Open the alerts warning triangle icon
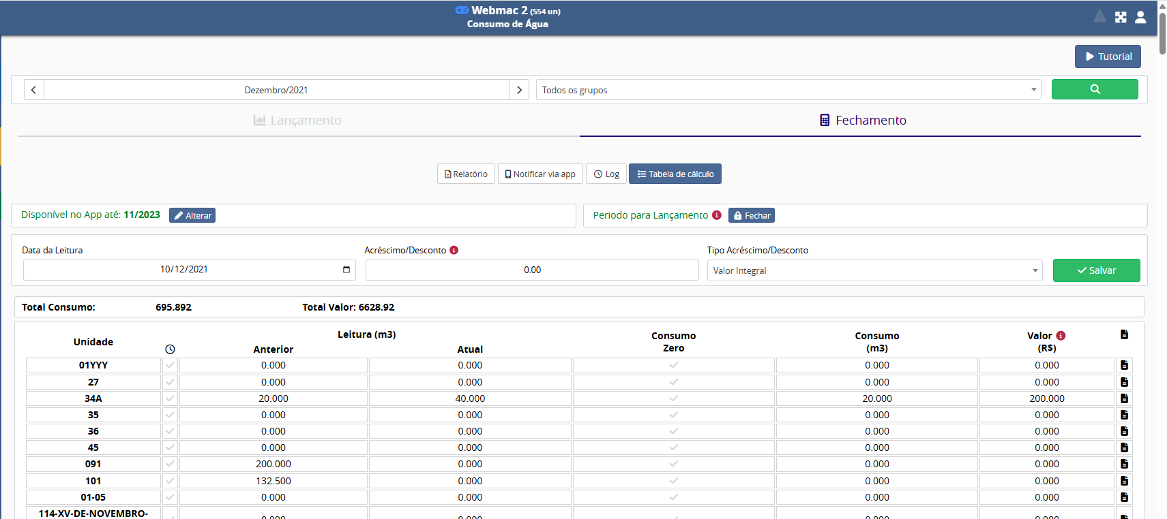This screenshot has height=519, width=1167. click(1099, 16)
